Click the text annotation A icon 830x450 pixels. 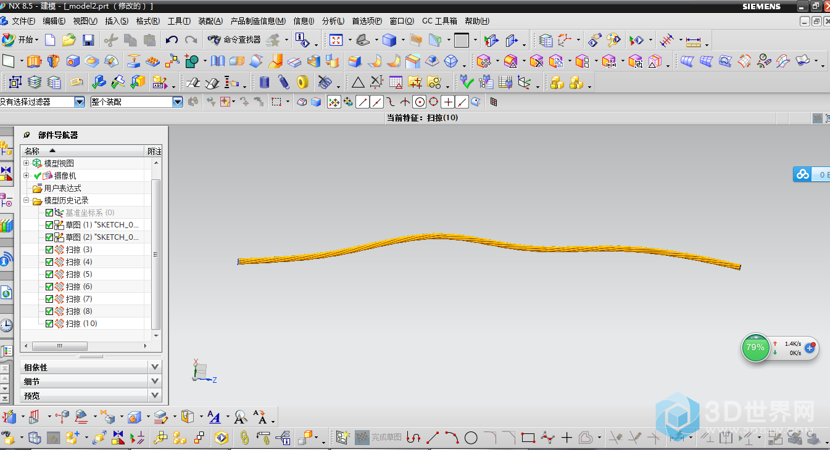[214, 417]
